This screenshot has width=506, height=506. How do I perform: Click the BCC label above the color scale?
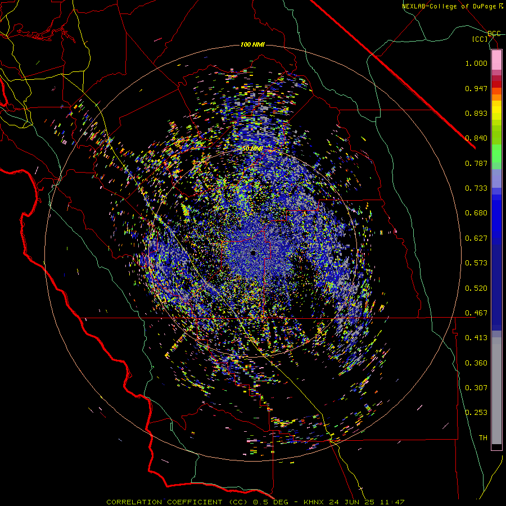click(x=494, y=34)
